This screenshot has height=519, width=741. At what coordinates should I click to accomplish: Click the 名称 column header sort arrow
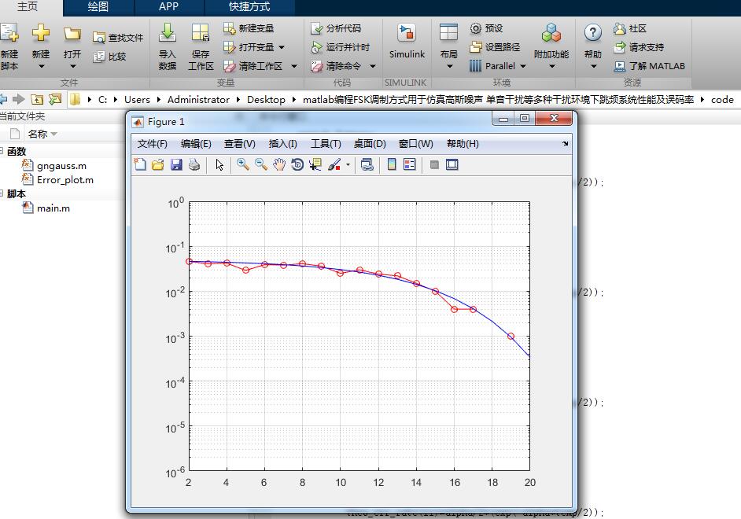[x=53, y=134]
